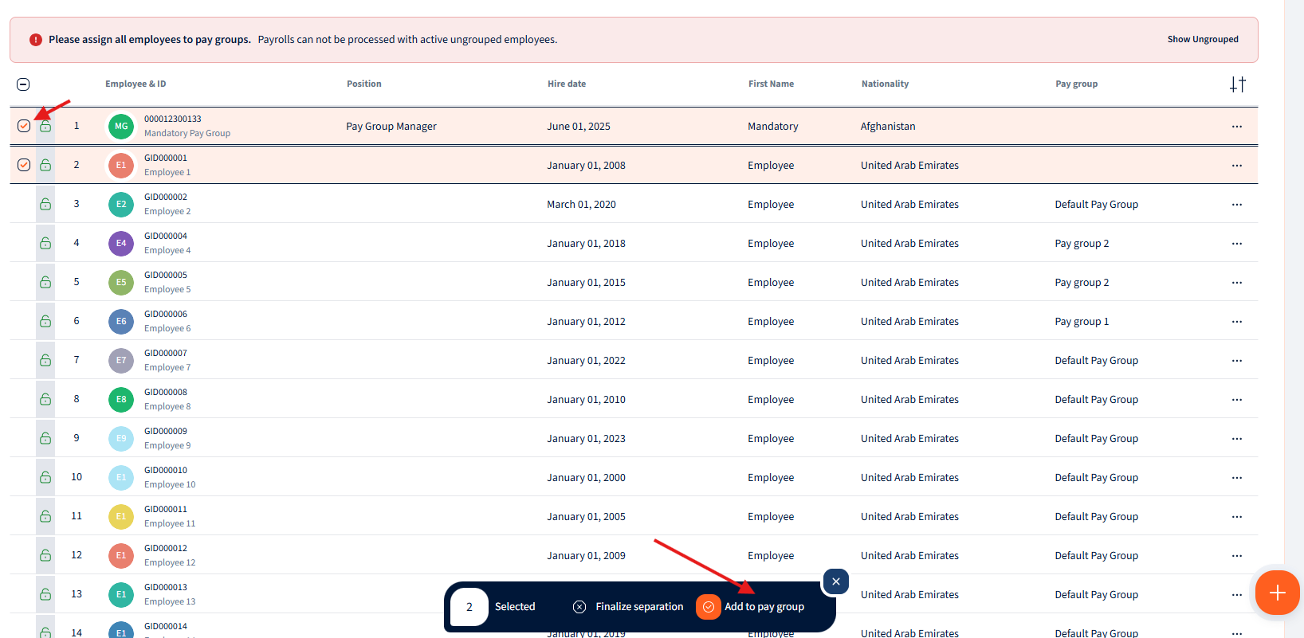This screenshot has height=638, width=1304.
Task: Click the lock icon for Employee 10
Action: click(x=45, y=478)
